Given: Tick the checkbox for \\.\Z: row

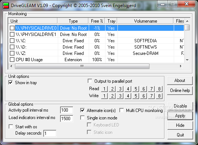Looking at the screenshot, I should (12, 53).
